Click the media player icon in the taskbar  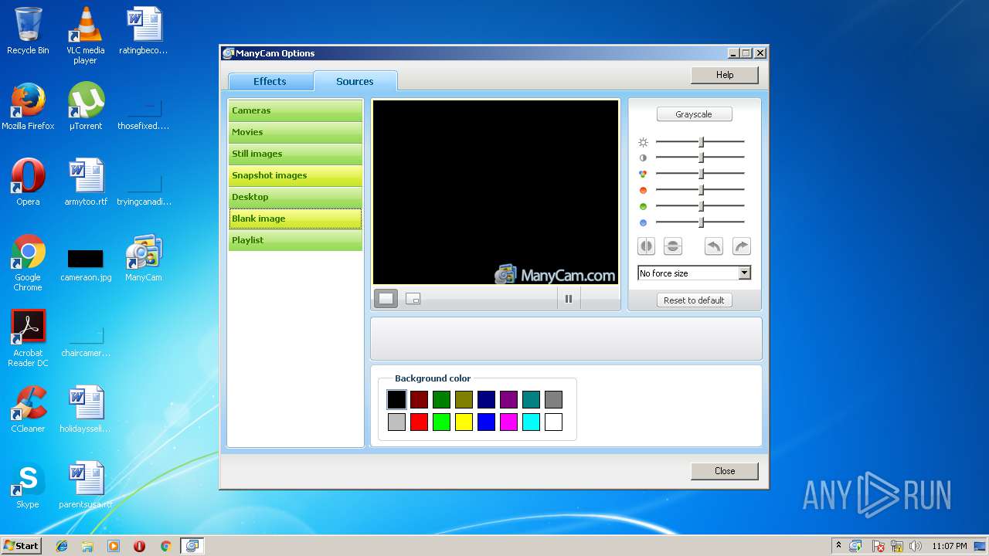coord(114,546)
